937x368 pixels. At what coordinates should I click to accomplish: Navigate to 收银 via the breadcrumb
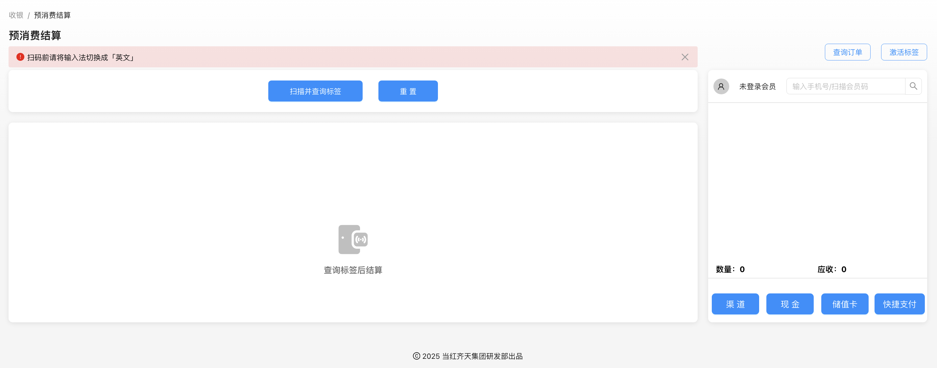16,15
